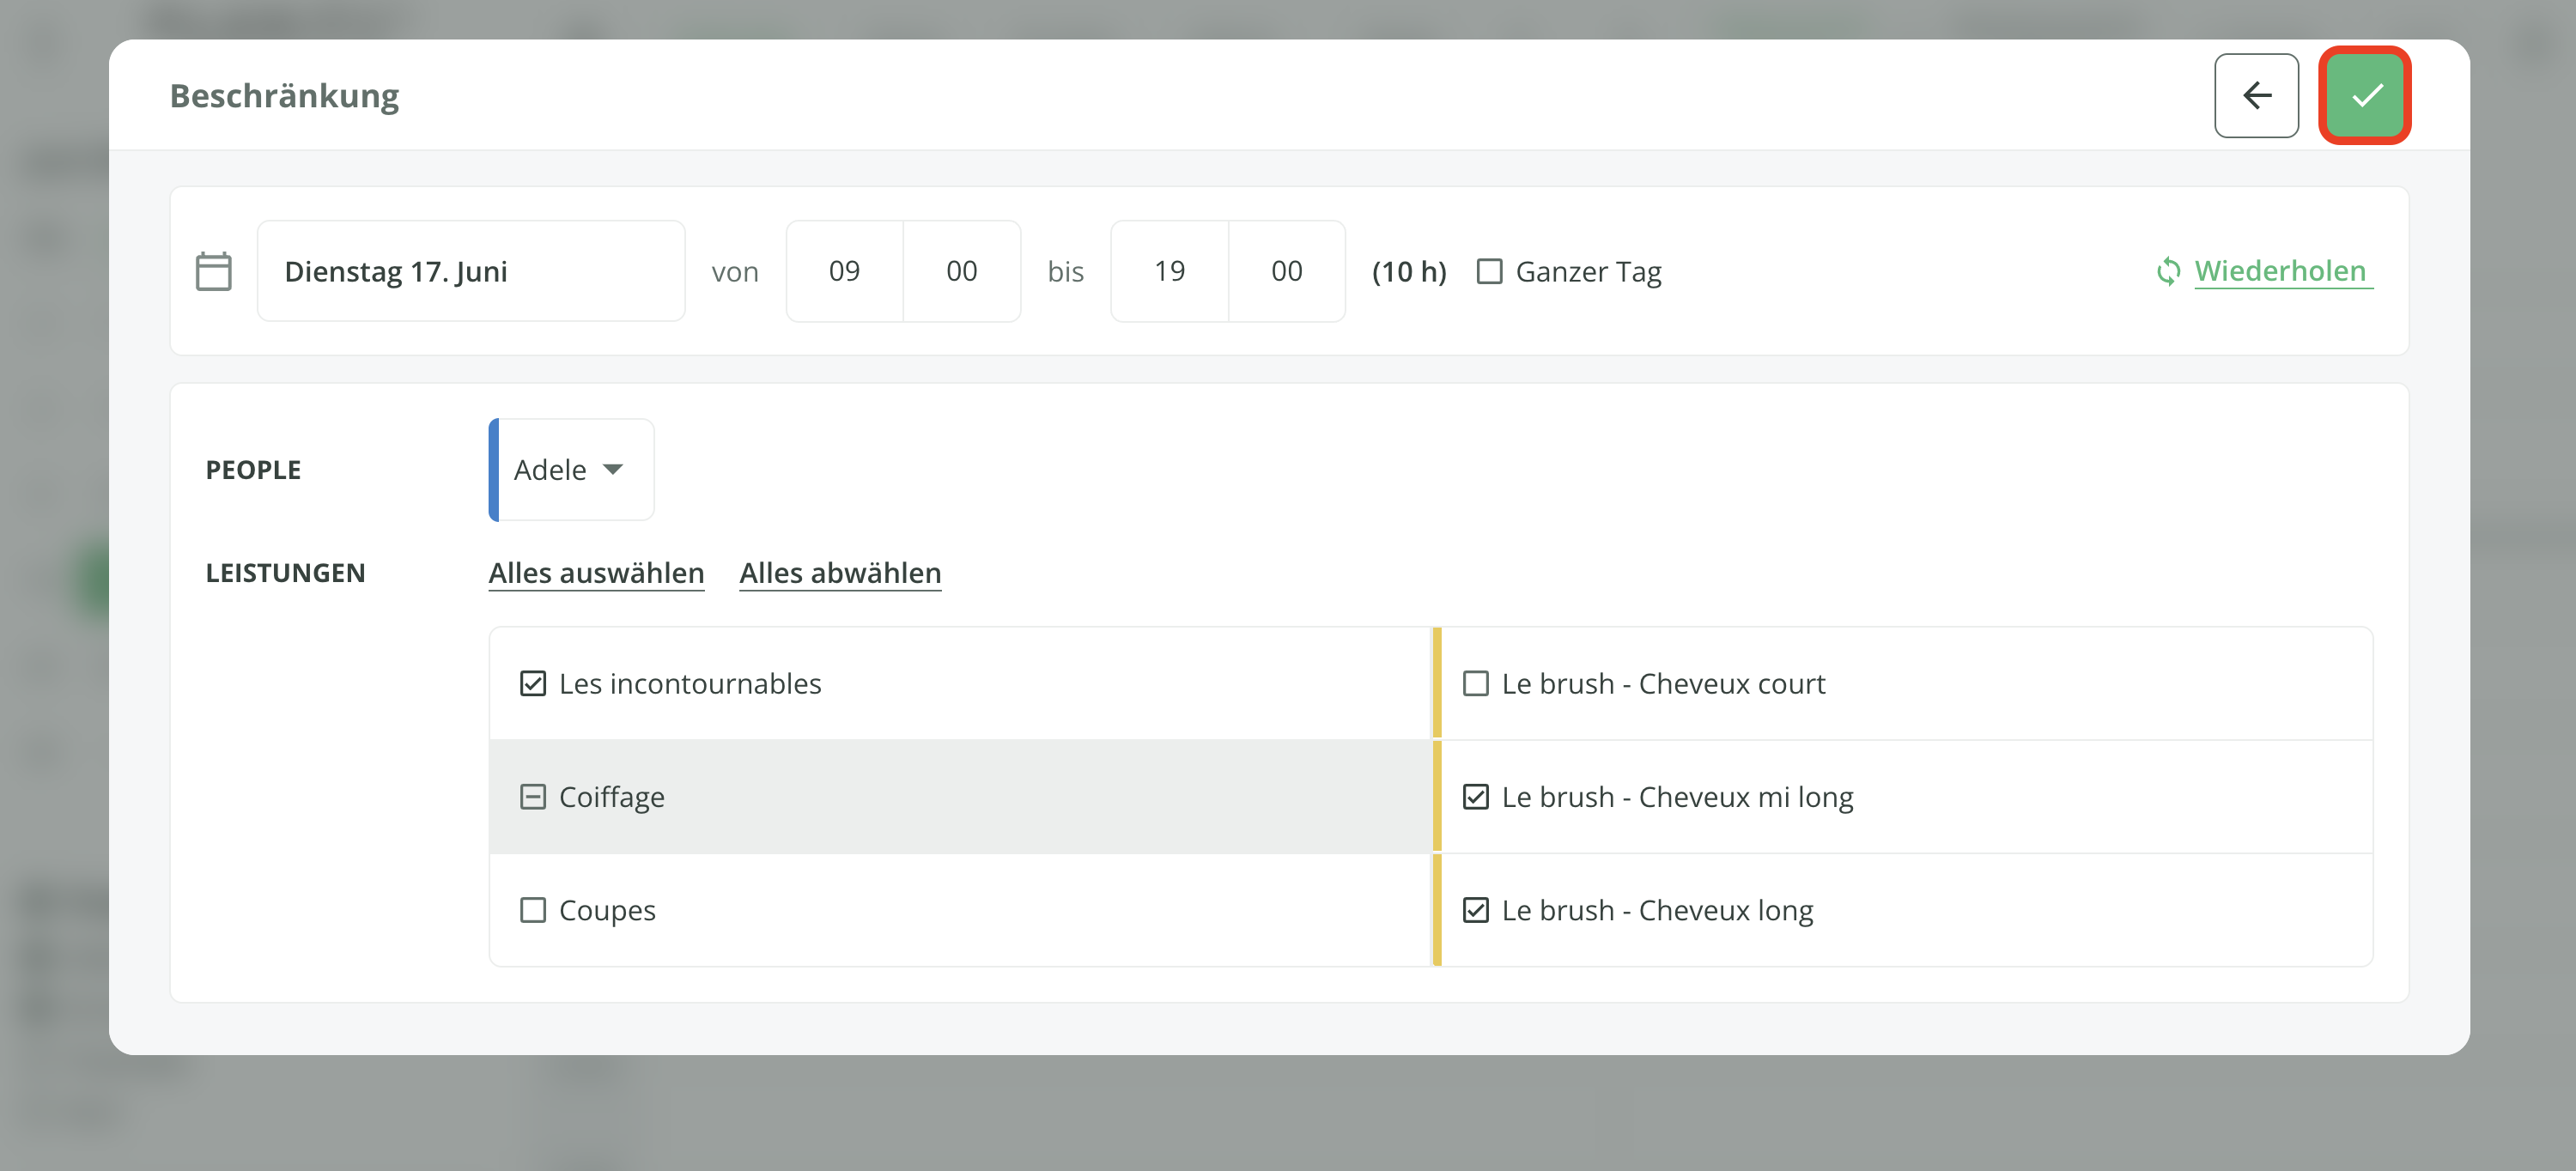Image resolution: width=2576 pixels, height=1171 pixels.
Task: Click the green checkmark confirm button
Action: click(2365, 96)
